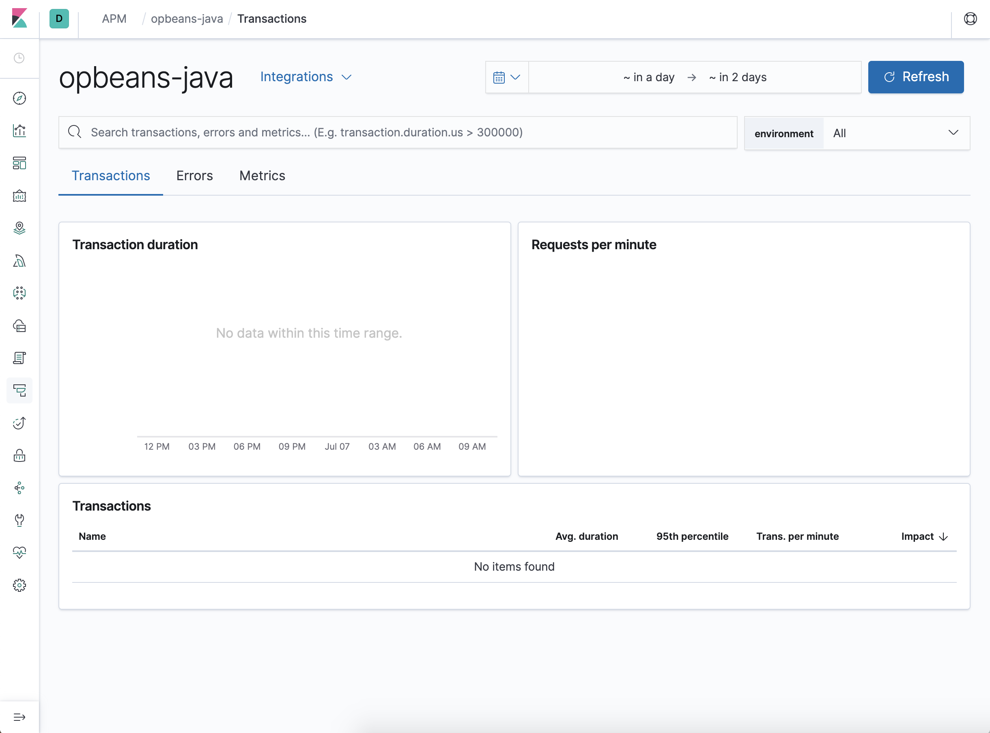The width and height of the screenshot is (990, 733).
Task: Click the Transactions breadcrumb text
Action: (272, 19)
